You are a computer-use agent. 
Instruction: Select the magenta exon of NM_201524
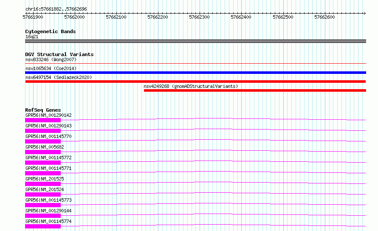tap(43, 194)
